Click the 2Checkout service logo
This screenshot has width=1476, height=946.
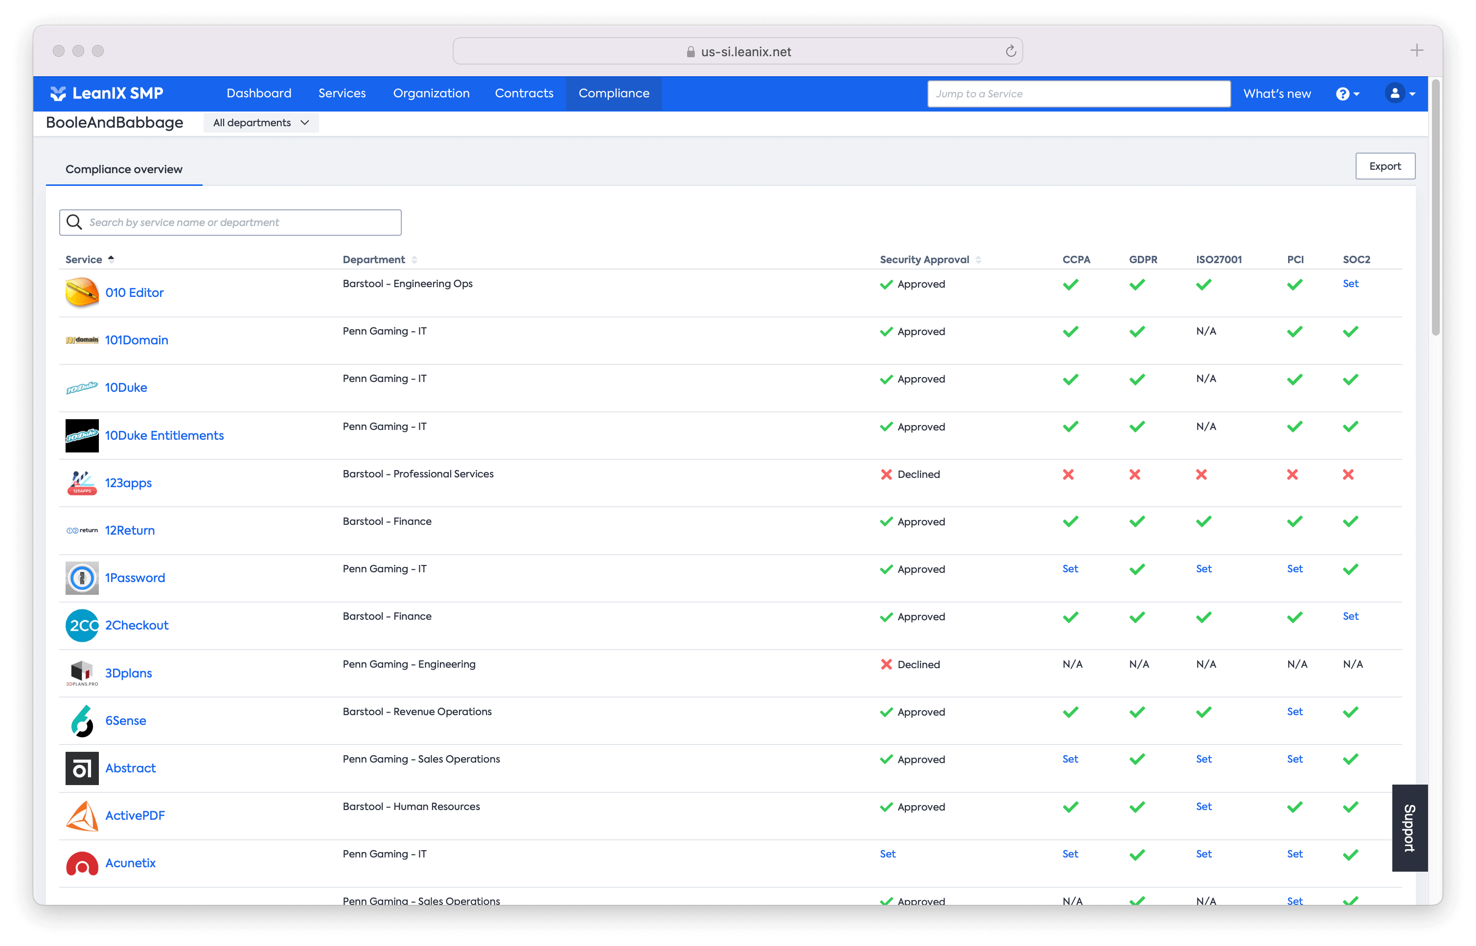coord(82,625)
